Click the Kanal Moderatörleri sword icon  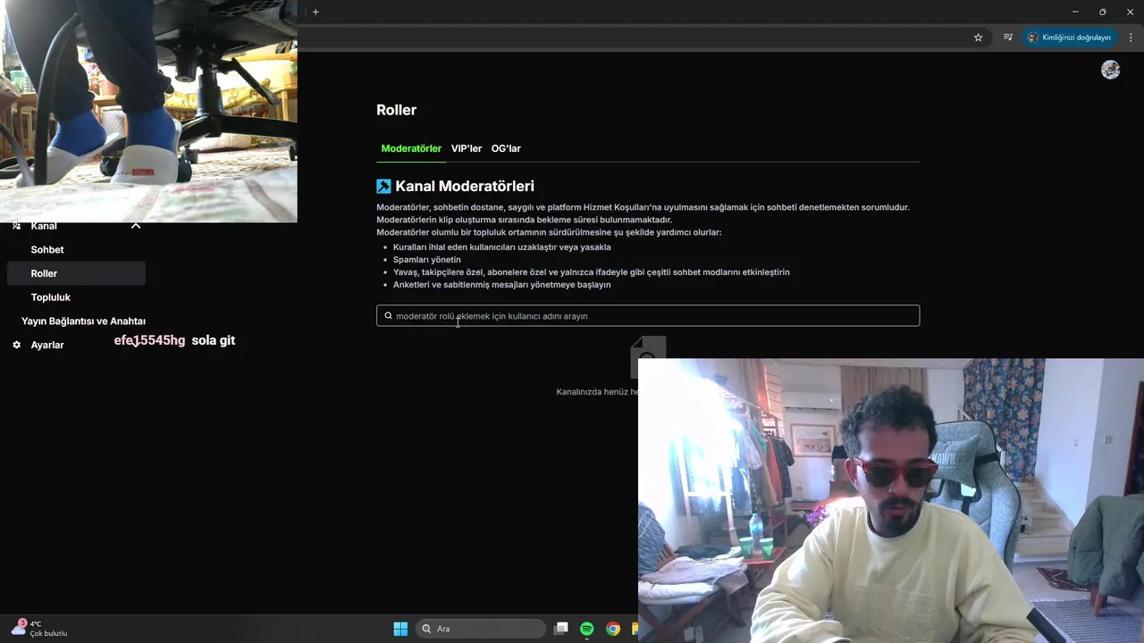[x=383, y=187]
